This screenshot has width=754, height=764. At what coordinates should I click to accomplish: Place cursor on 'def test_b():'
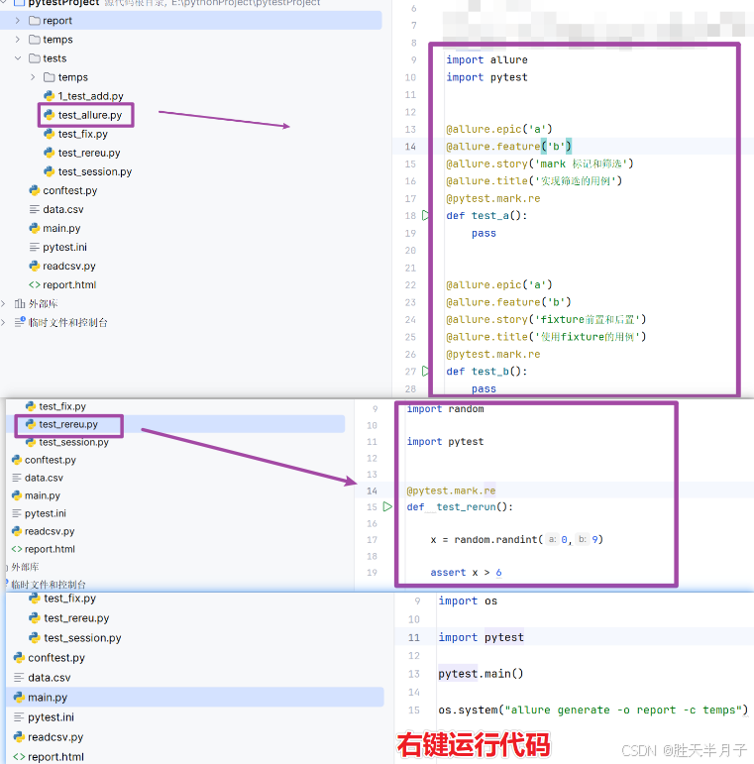(x=486, y=372)
